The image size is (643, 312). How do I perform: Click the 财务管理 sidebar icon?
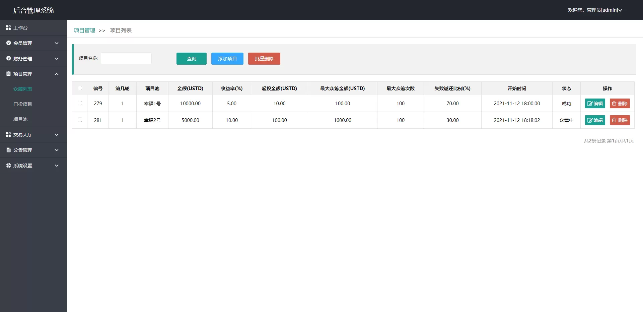8,59
